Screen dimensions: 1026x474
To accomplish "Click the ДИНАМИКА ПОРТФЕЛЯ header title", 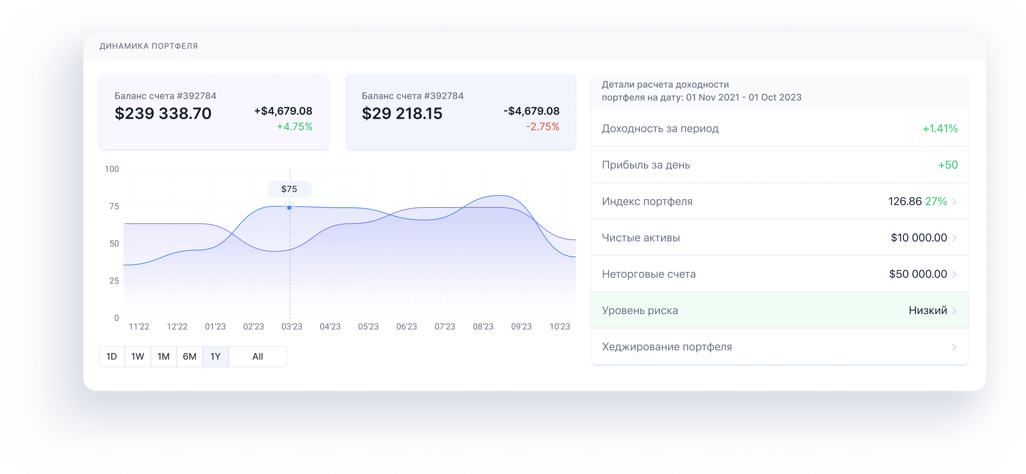I will (x=149, y=46).
